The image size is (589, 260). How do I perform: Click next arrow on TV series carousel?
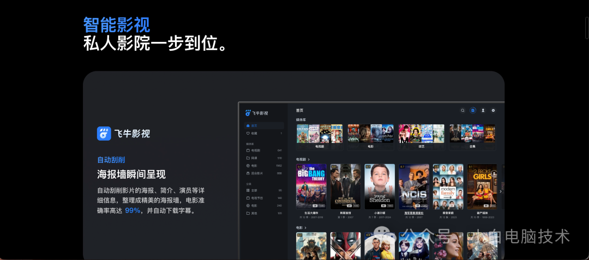(x=500, y=191)
